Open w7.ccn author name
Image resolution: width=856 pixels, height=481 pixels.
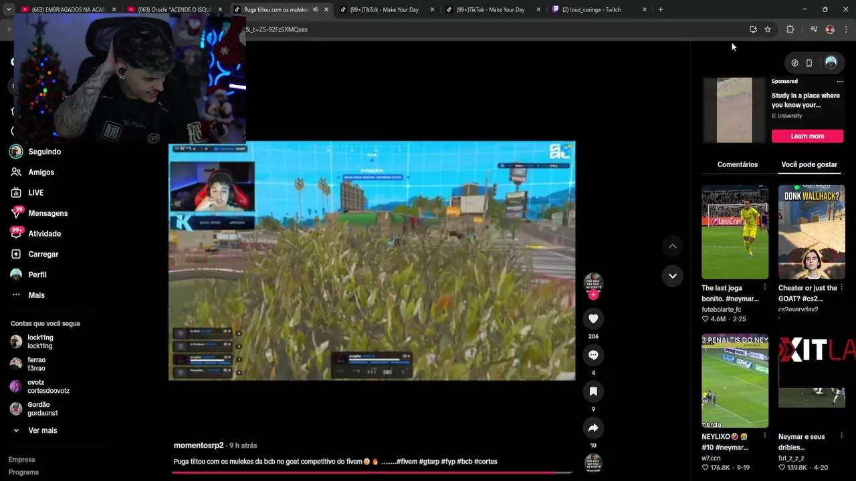tap(711, 458)
